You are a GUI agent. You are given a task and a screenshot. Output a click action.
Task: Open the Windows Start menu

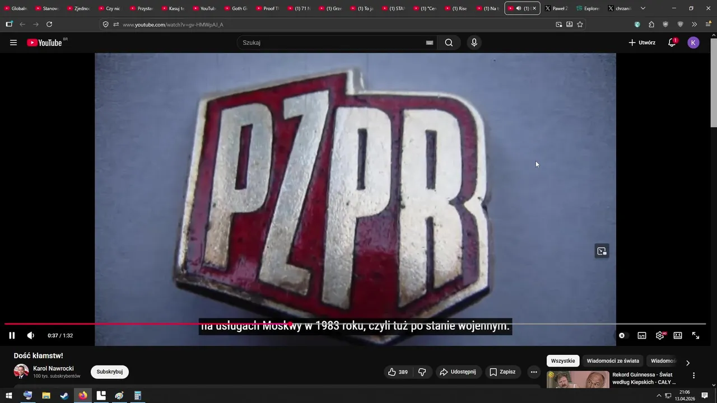pos(9,396)
